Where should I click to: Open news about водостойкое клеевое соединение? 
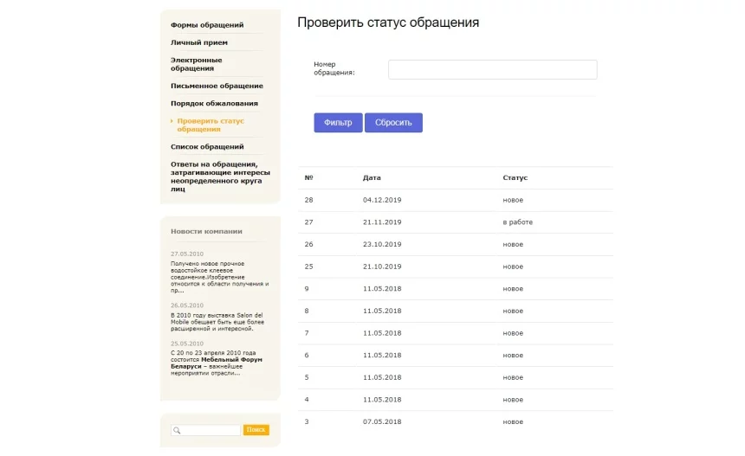[219, 277]
